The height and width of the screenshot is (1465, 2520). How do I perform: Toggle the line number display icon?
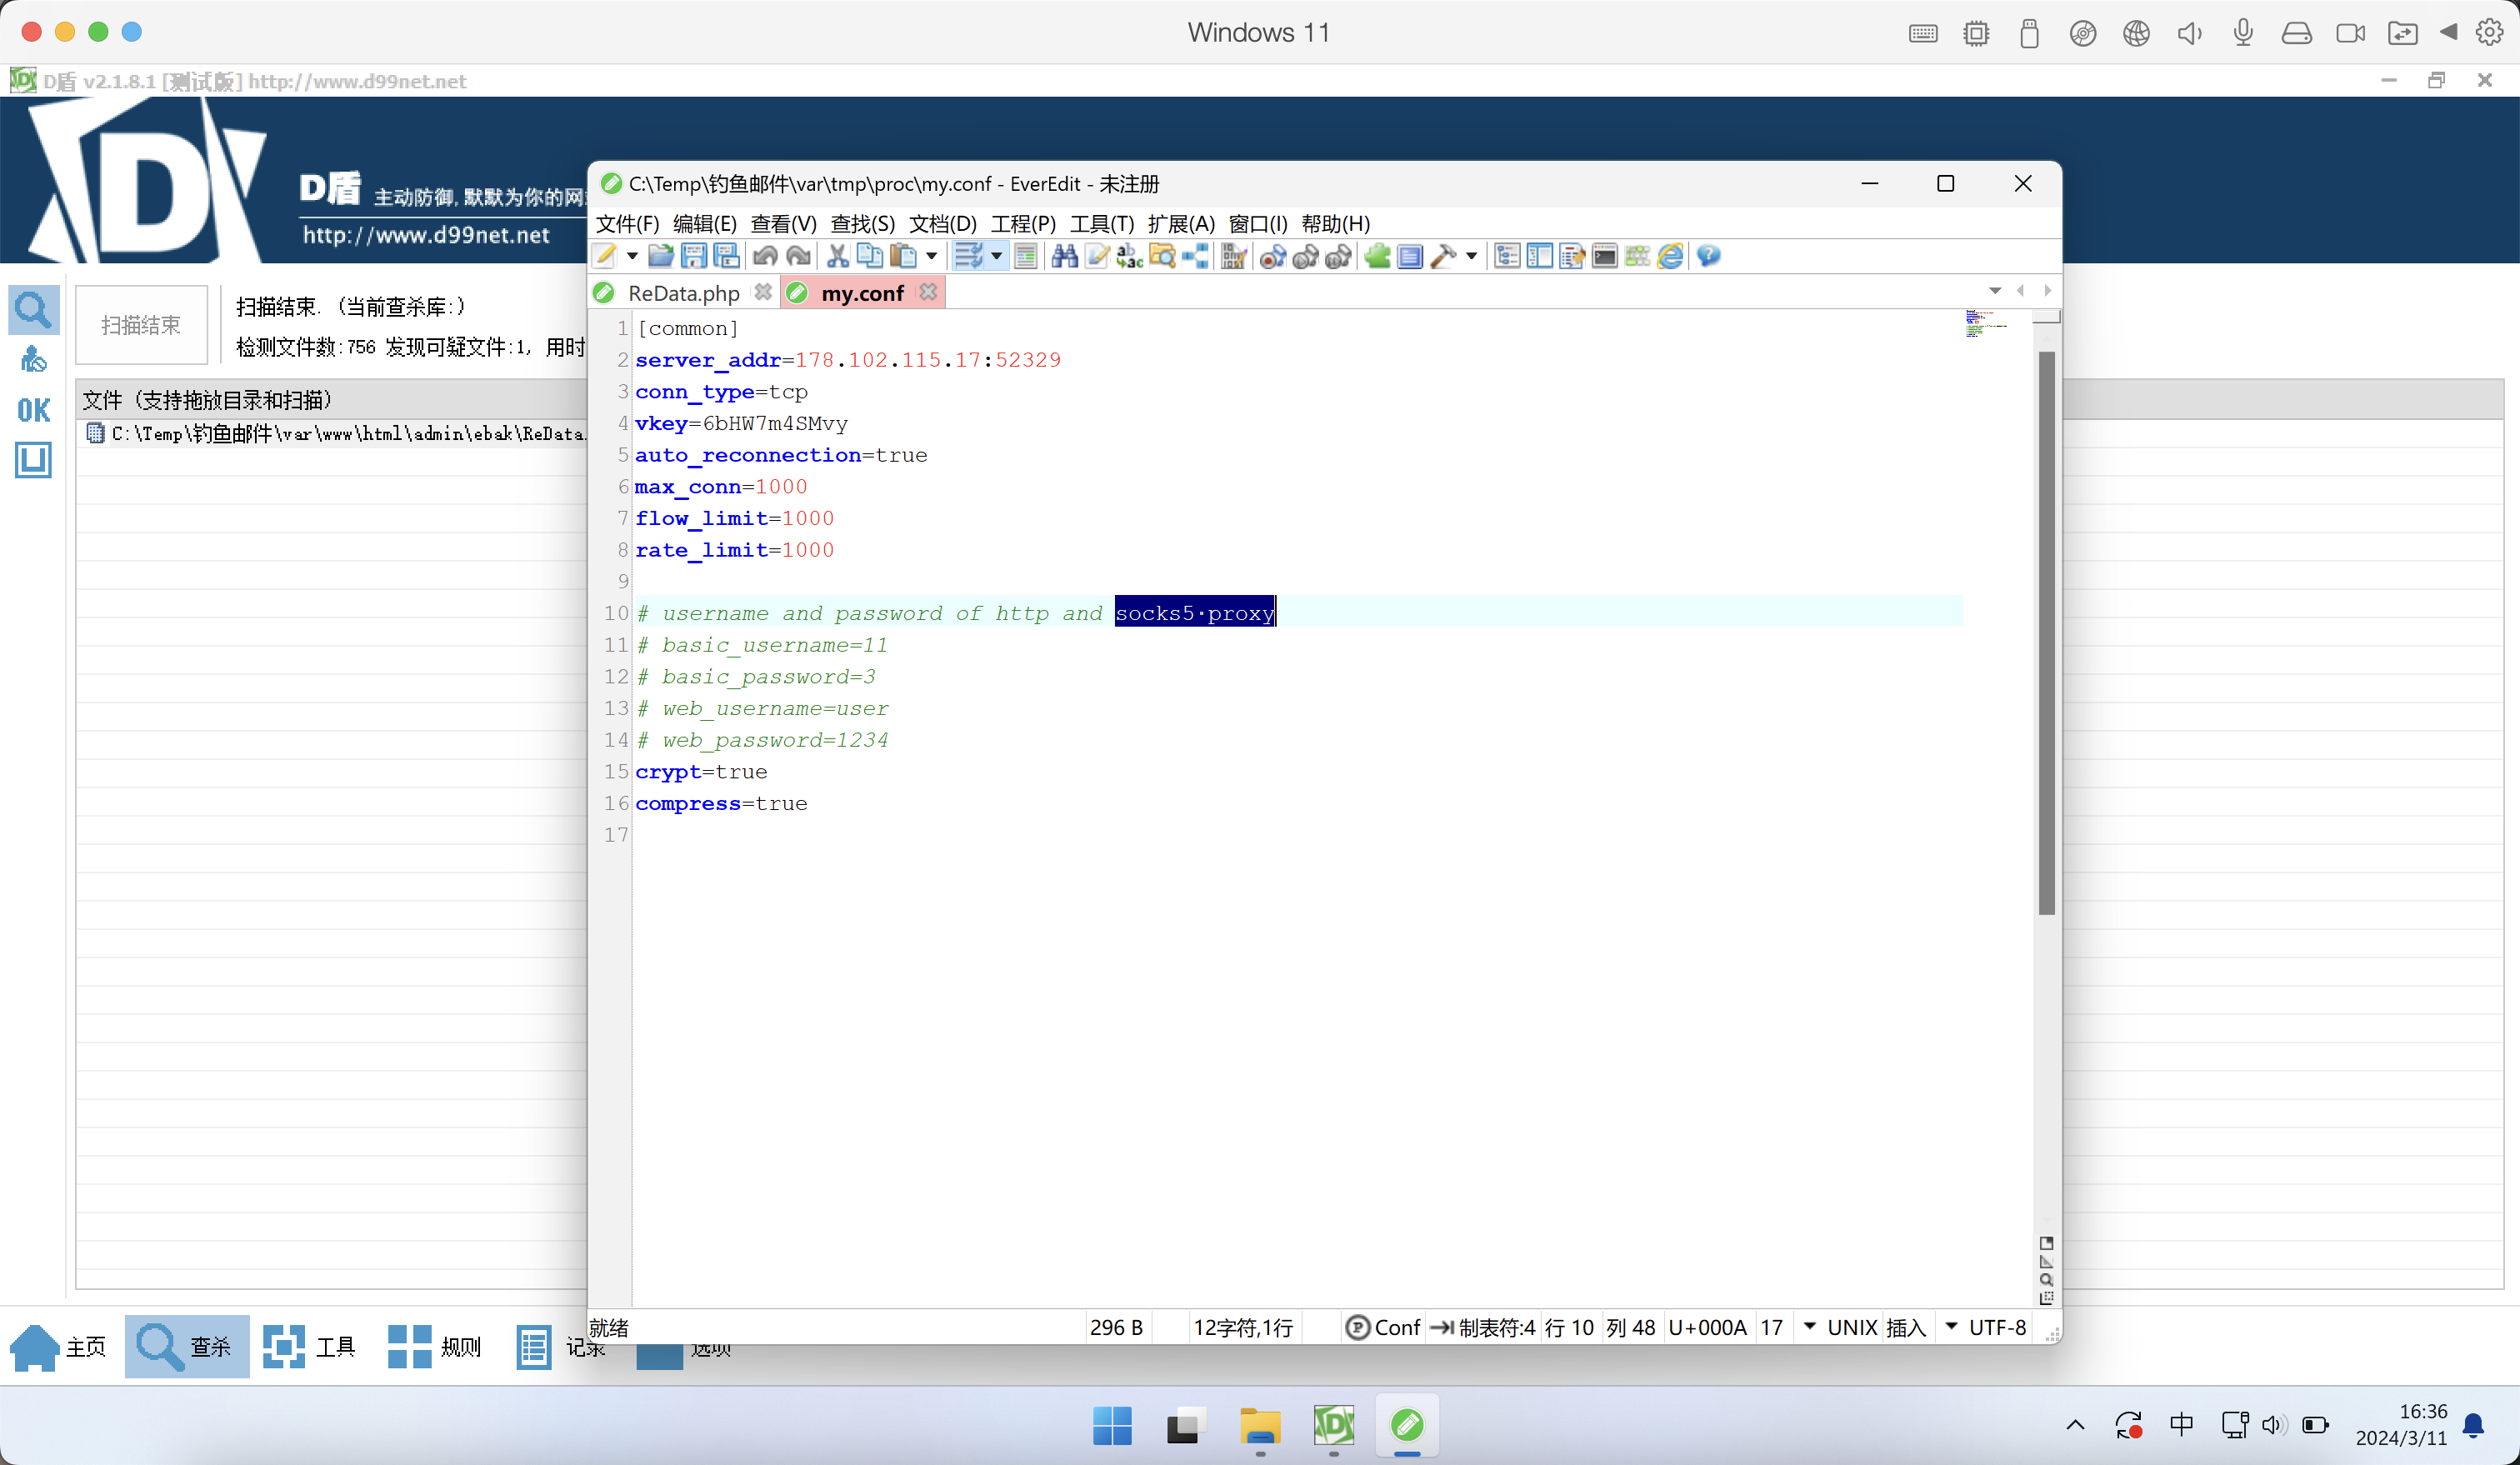[1025, 256]
